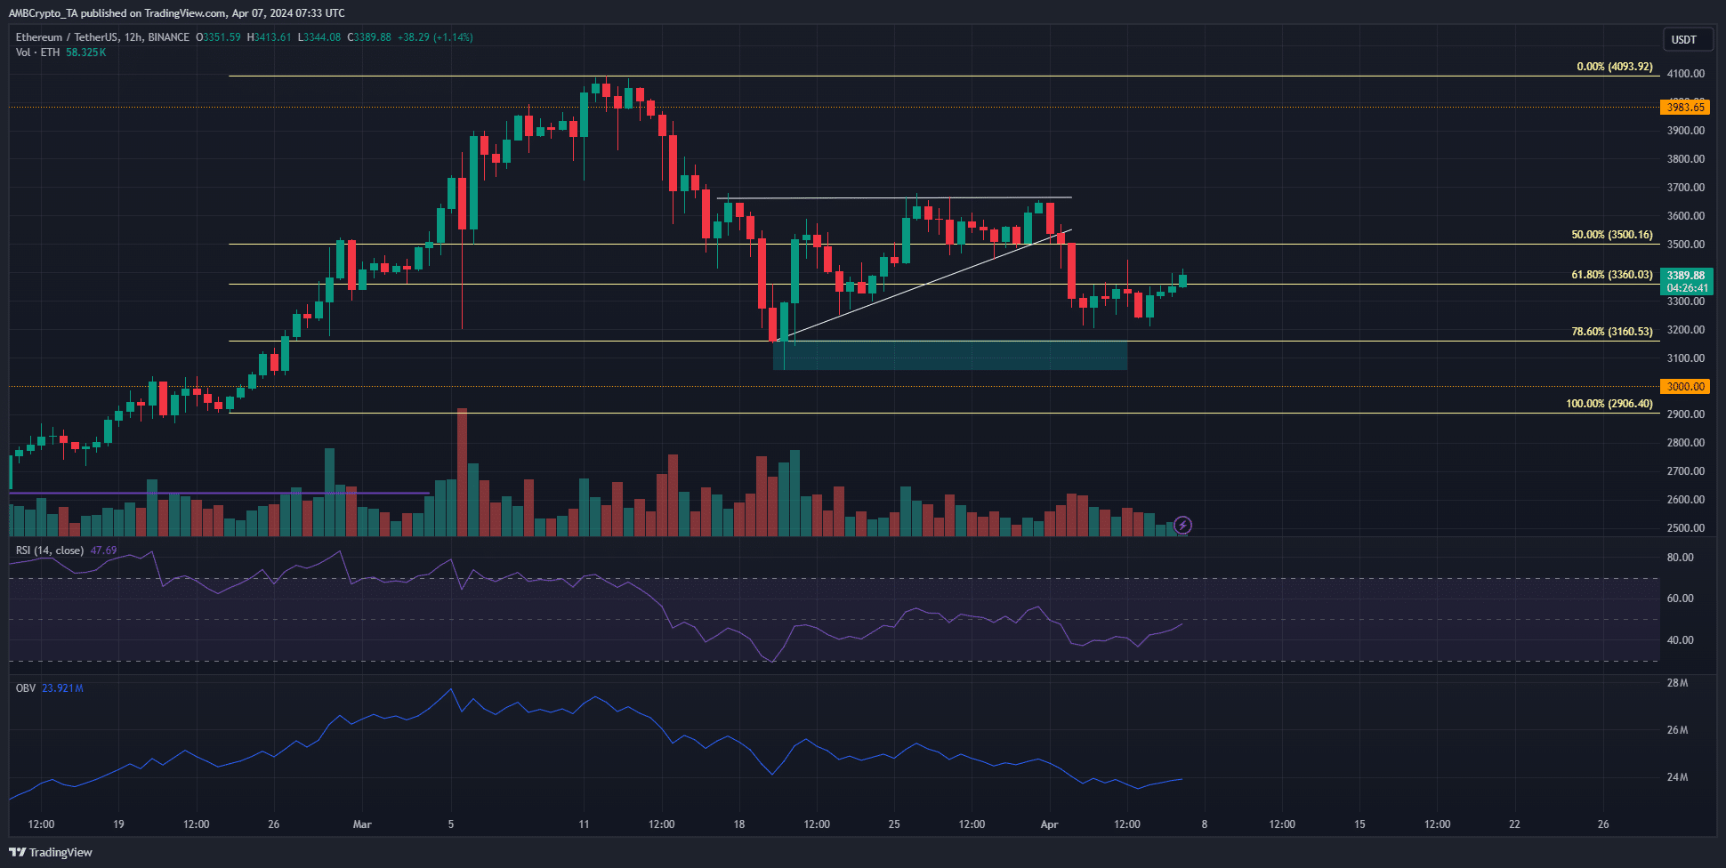Click the 3983.65 orange price label

click(x=1685, y=108)
